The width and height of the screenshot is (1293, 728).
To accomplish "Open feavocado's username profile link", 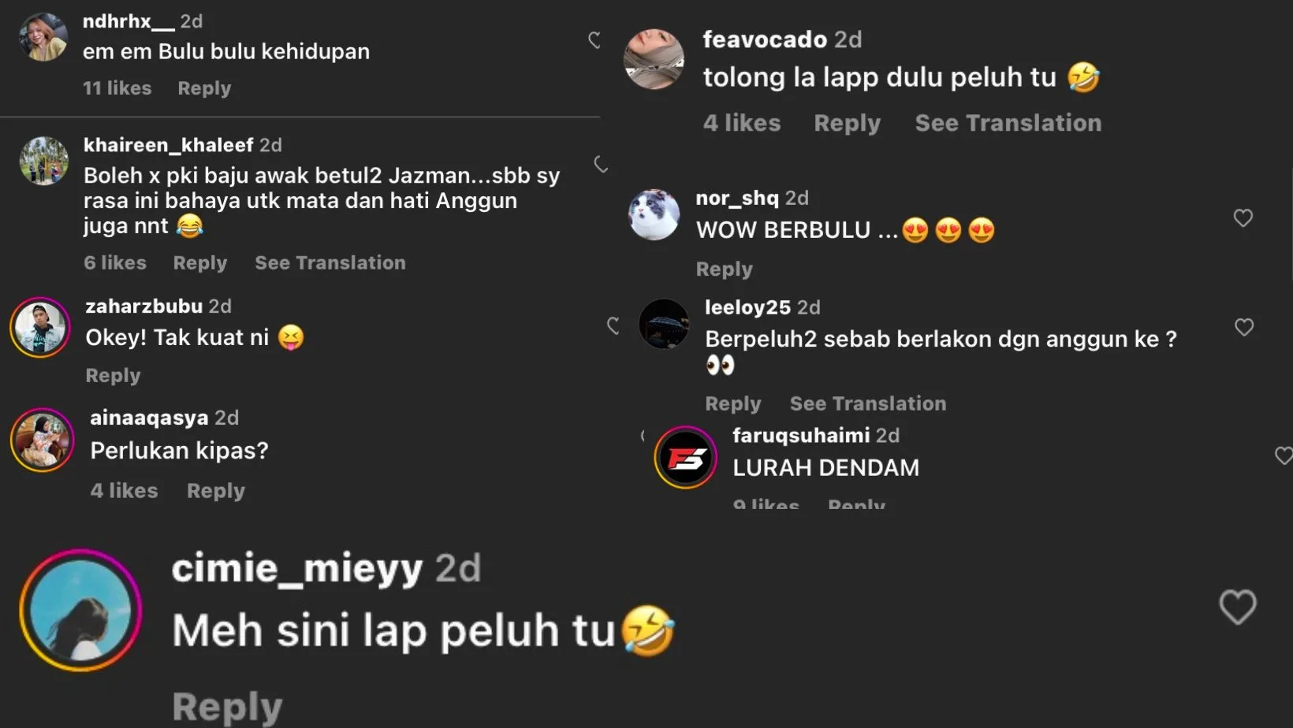I will 765,39.
